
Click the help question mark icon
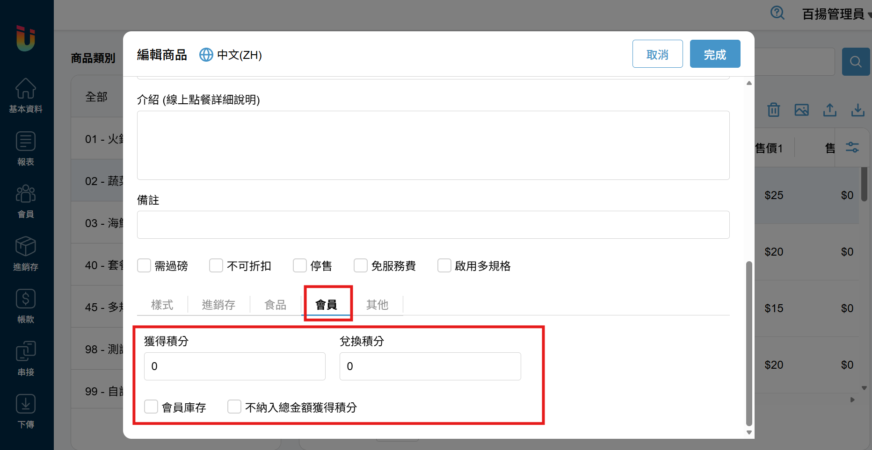tap(778, 13)
